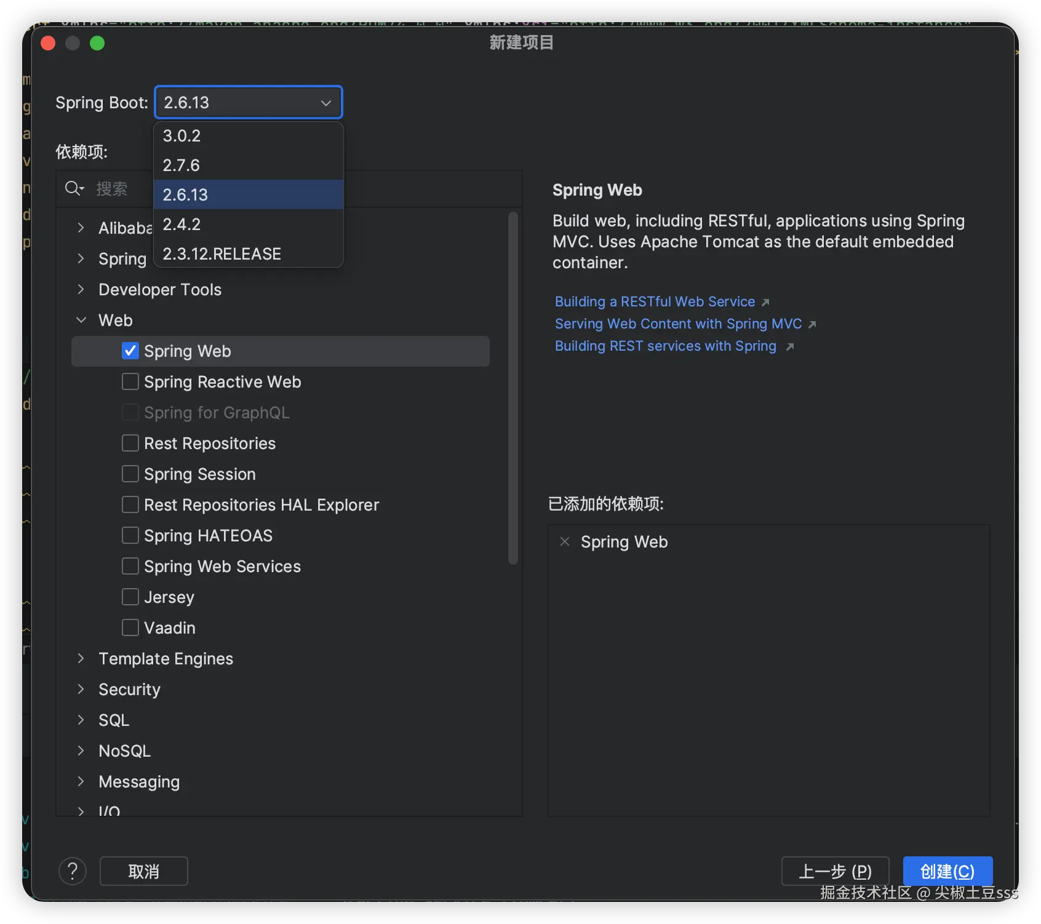This screenshot has height=924, width=1041.
Task: Uncheck the Spring Web checkbox
Action: [x=130, y=351]
